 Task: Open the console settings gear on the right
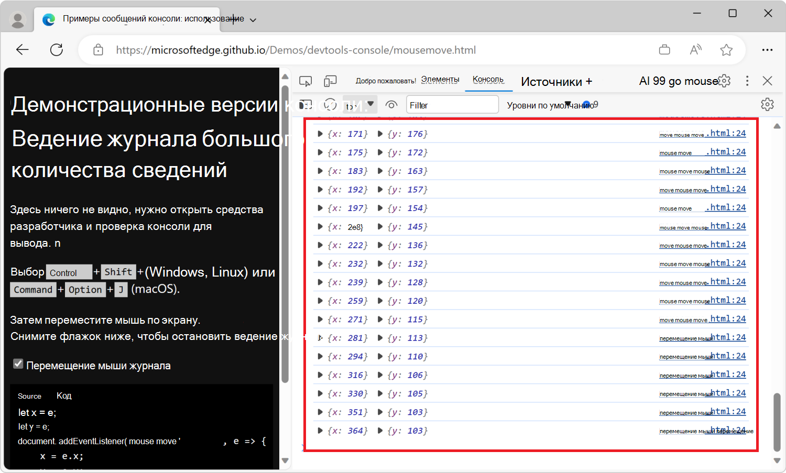tap(767, 104)
